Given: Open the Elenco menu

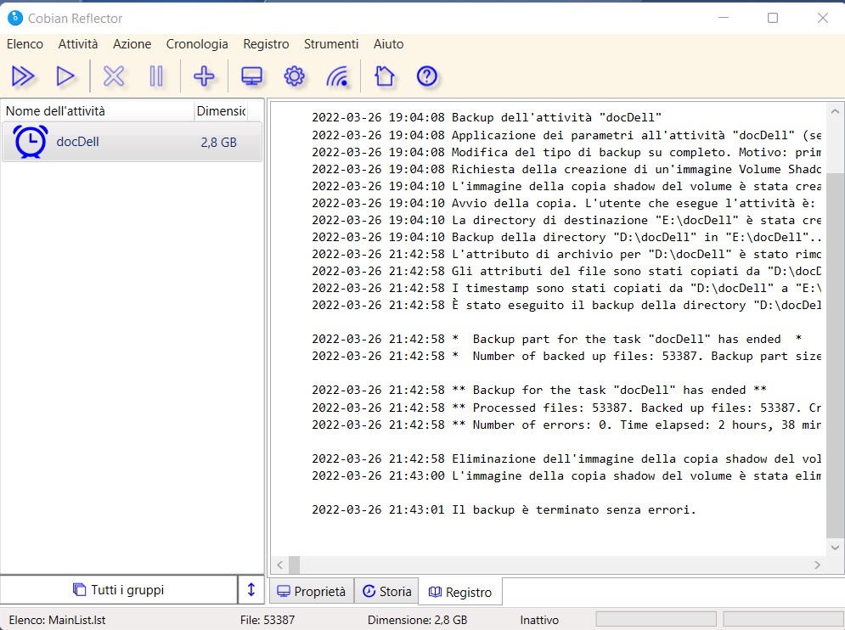Looking at the screenshot, I should (25, 44).
